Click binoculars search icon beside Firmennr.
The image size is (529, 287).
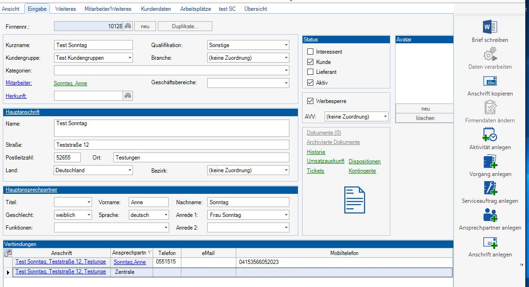[x=128, y=26]
